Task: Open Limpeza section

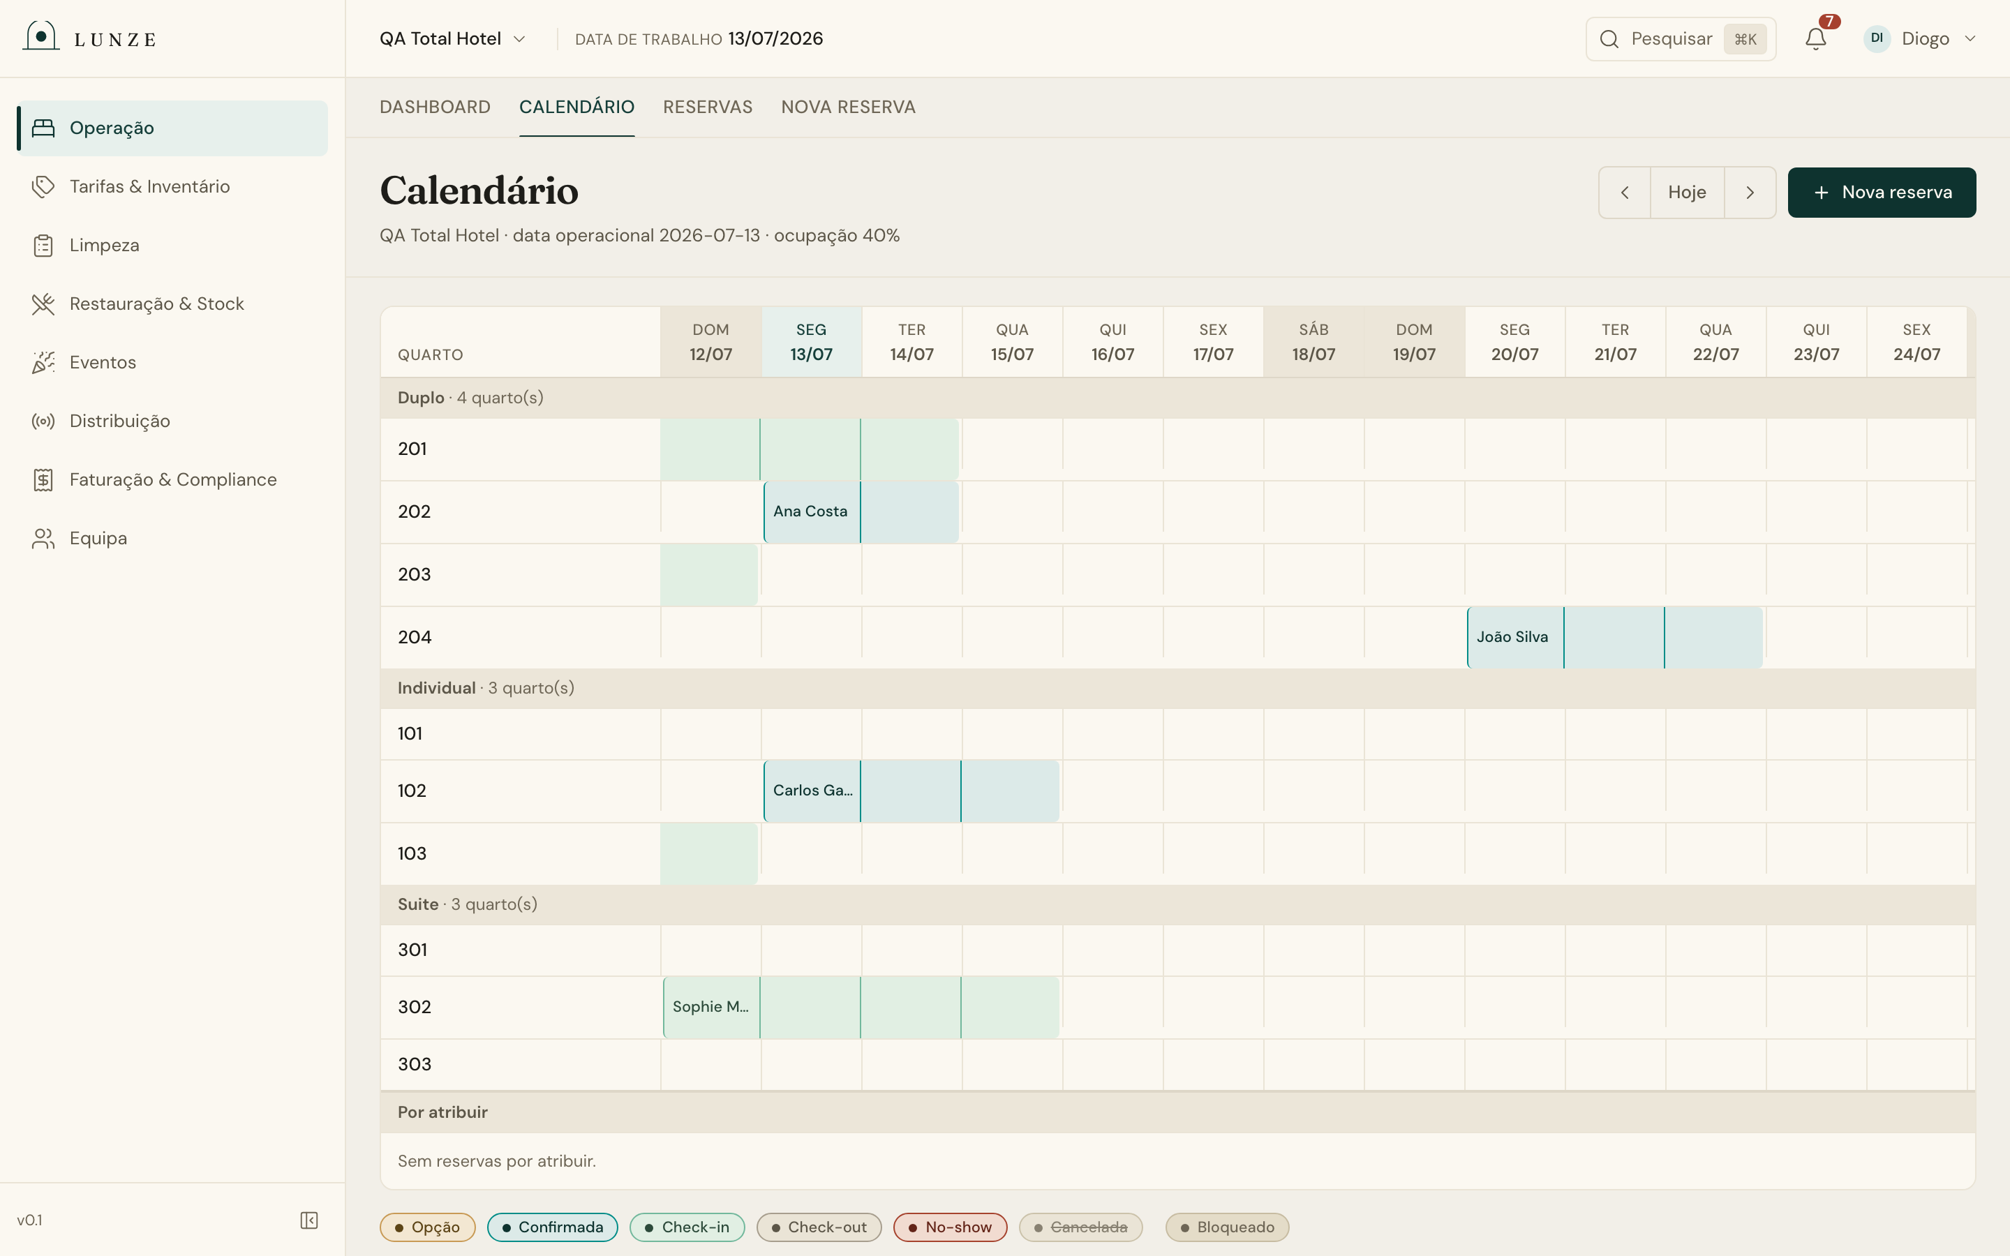Action: 172,245
